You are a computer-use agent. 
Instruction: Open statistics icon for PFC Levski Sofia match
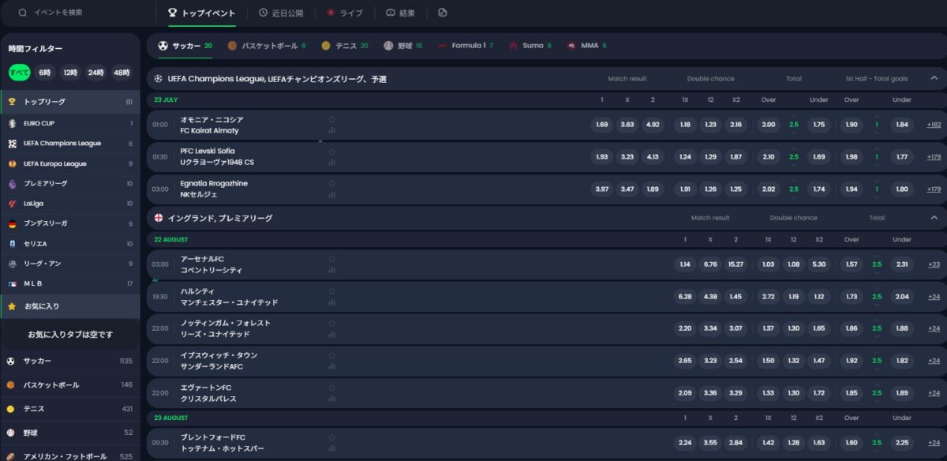[x=331, y=163]
